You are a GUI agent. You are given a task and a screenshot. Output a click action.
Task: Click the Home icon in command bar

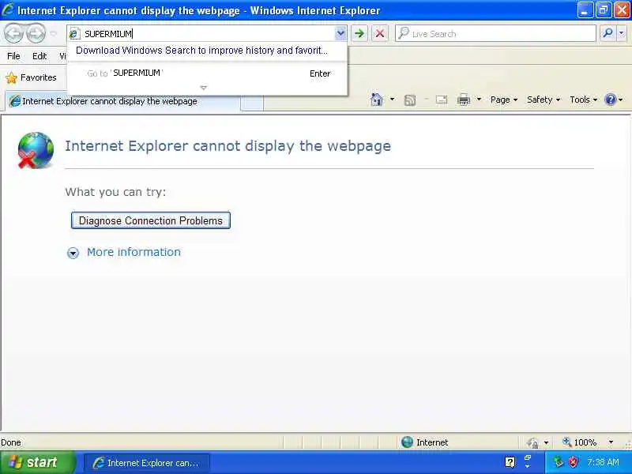377,100
